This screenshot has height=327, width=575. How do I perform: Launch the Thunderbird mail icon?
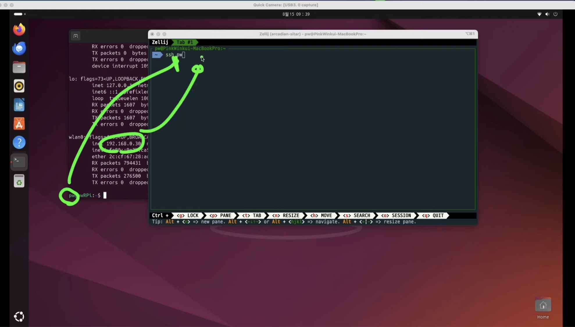pos(19,48)
